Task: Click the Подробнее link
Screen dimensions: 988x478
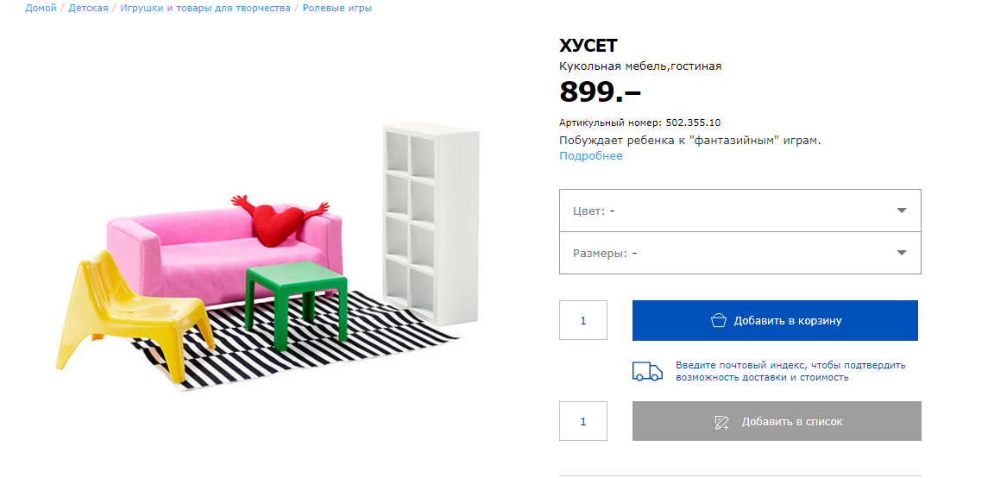Action: point(591,155)
